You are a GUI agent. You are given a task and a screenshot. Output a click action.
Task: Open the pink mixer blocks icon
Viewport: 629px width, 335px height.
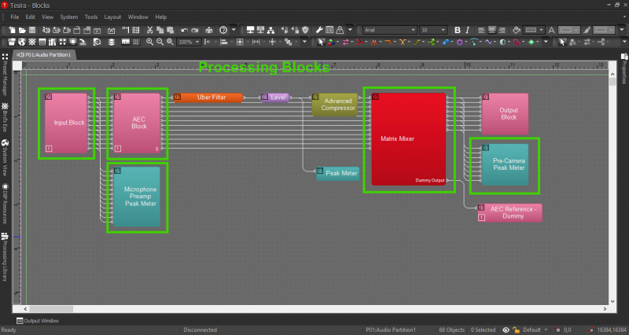(x=346, y=42)
